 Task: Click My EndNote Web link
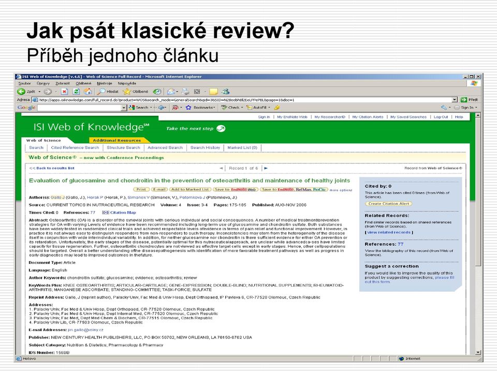point(292,117)
